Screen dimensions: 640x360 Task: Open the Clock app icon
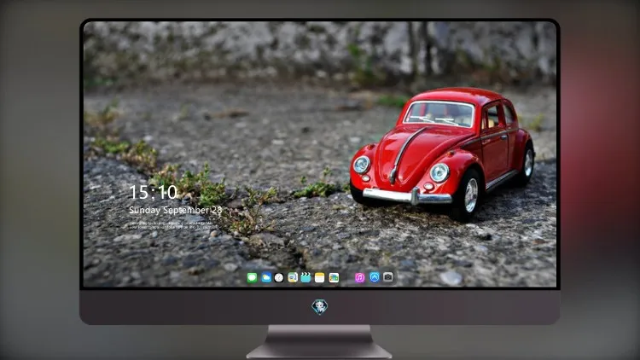[279, 277]
